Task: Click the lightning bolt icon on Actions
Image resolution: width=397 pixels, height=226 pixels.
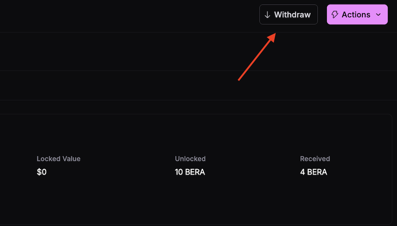Action: [335, 15]
